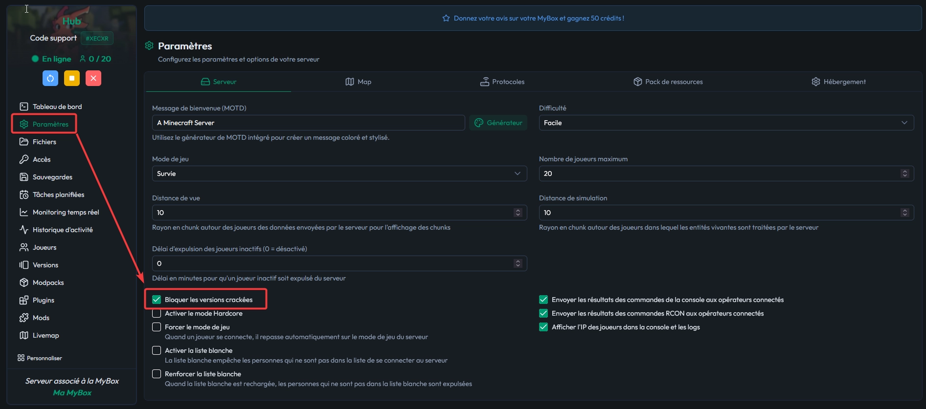Select Paramètres in the sidebar menu
The height and width of the screenshot is (409, 926).
[44, 124]
